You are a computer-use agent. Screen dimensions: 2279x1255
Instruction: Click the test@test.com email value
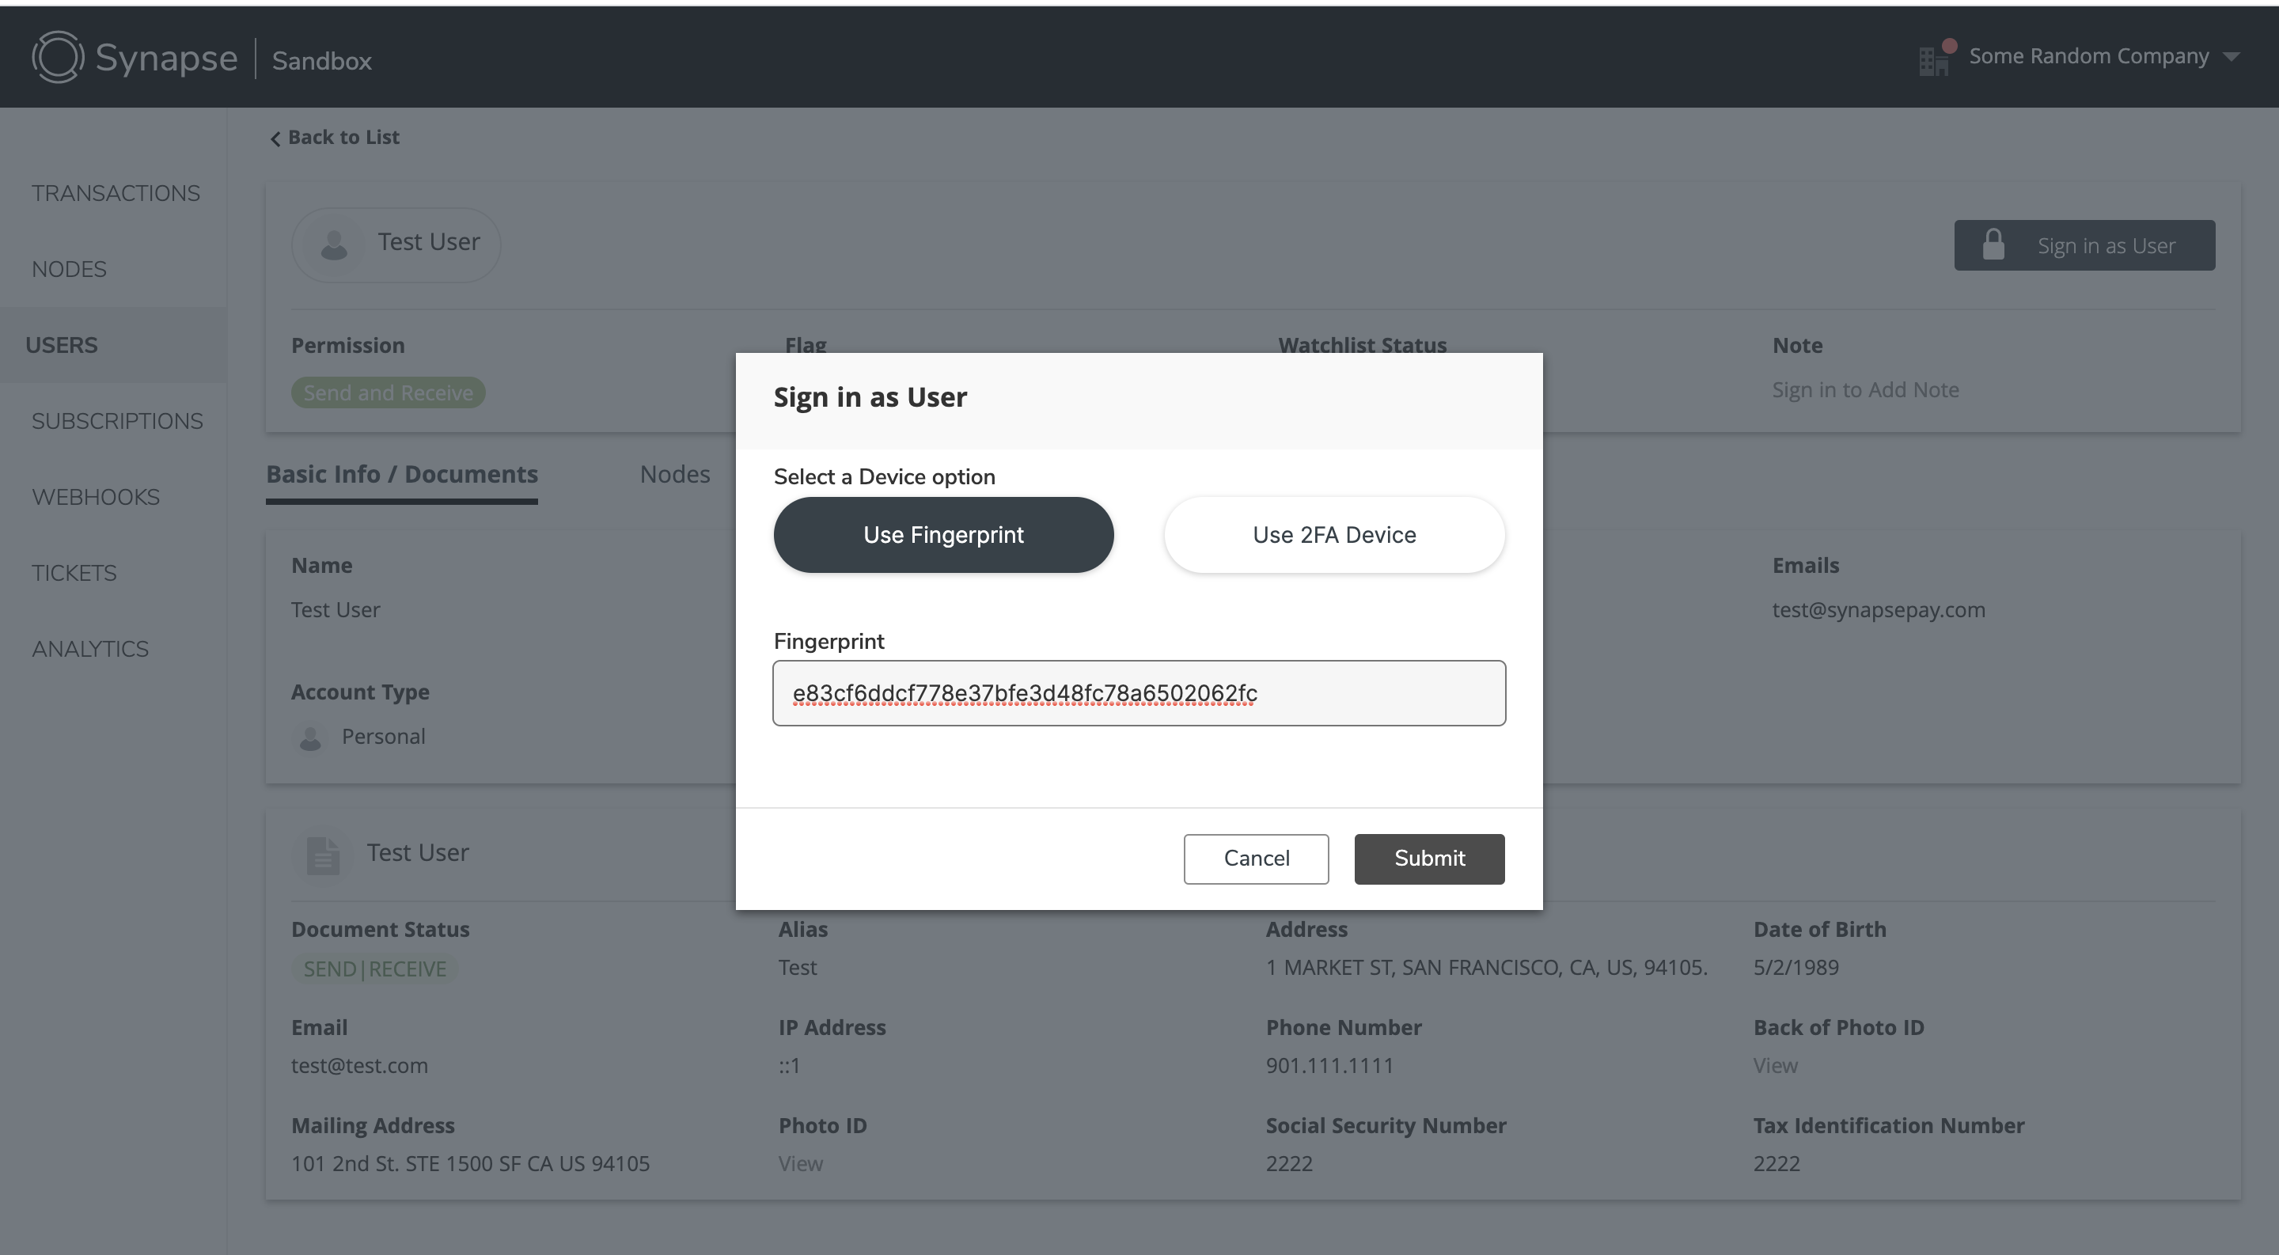coord(359,1066)
